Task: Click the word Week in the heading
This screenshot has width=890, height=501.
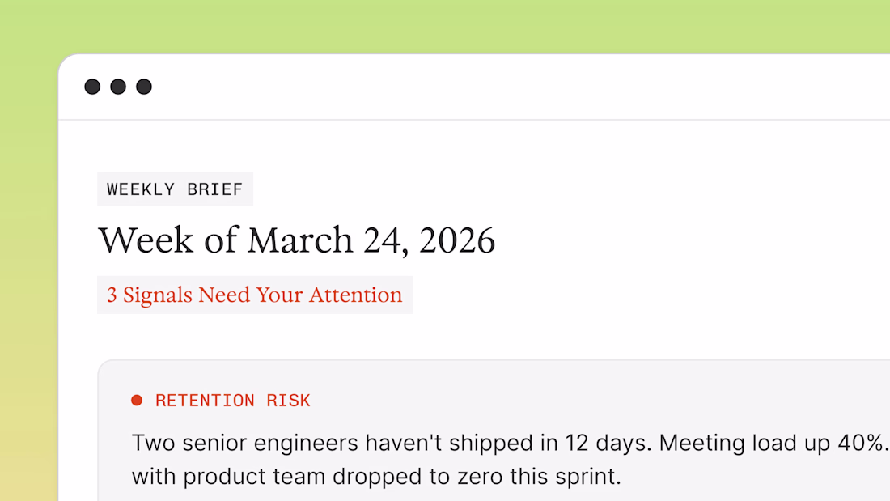Action: (x=134, y=240)
